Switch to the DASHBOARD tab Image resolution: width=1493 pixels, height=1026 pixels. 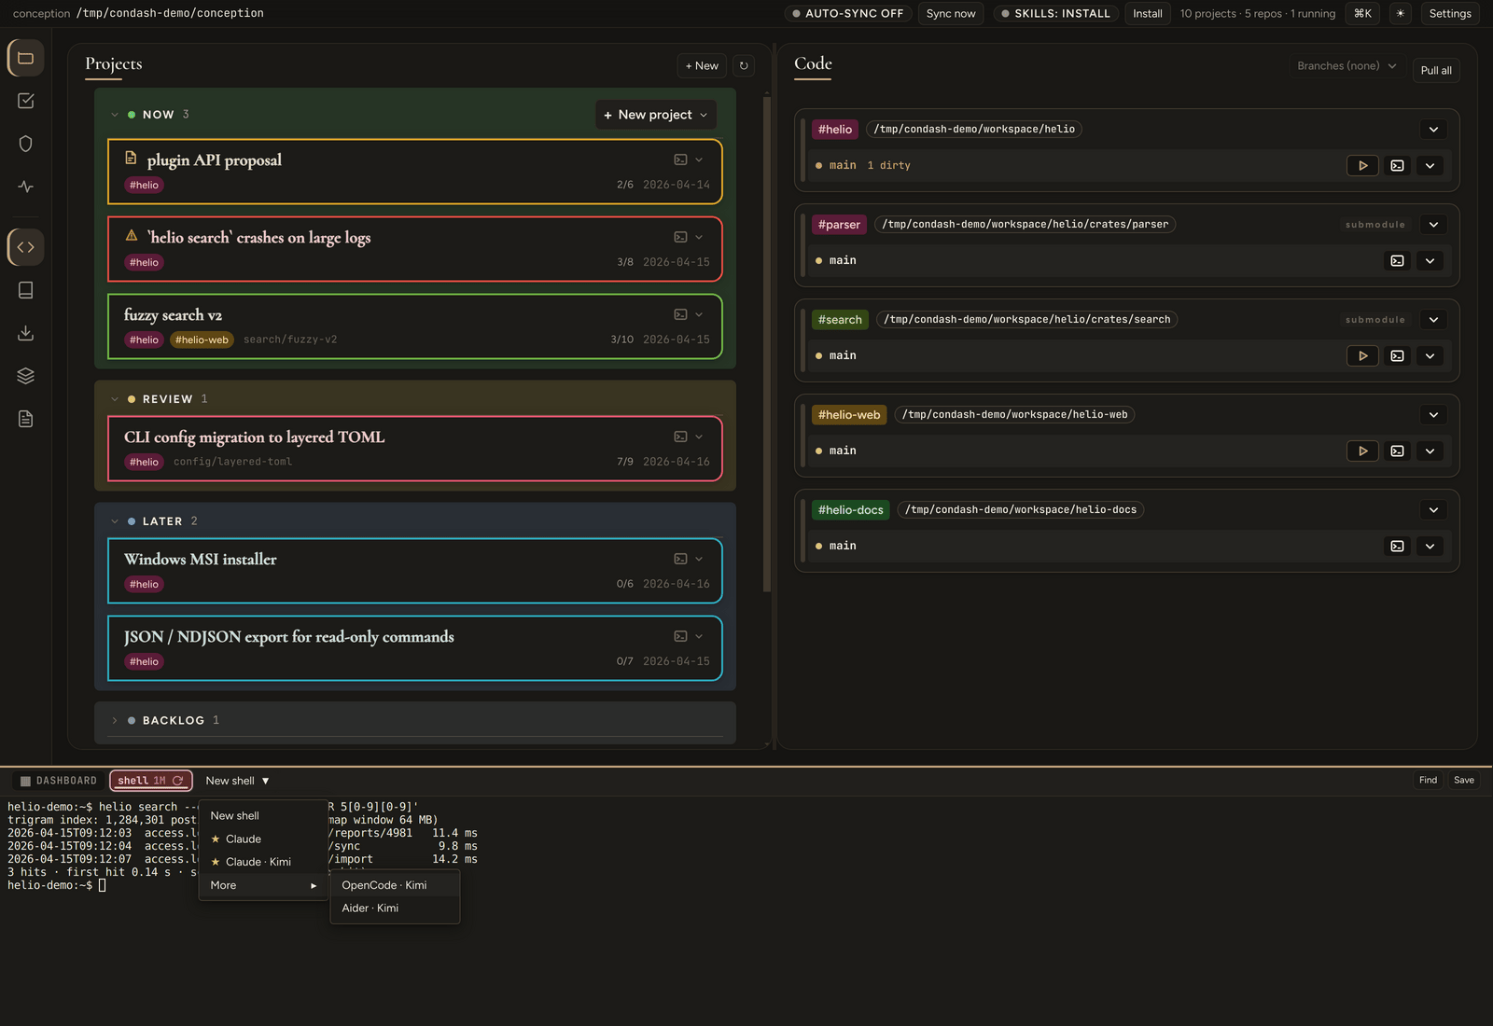58,781
